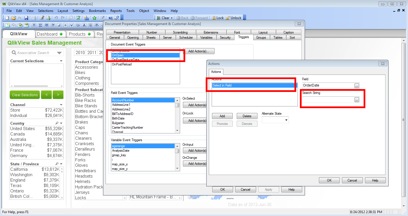Switch to the Variables tab in Document Properties

point(206,38)
